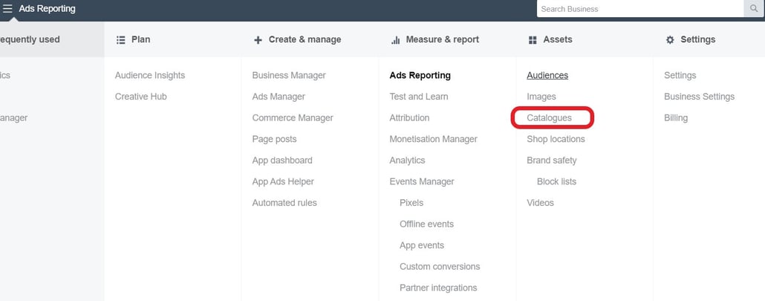
Task: Open Shop locations
Action: (x=556, y=139)
